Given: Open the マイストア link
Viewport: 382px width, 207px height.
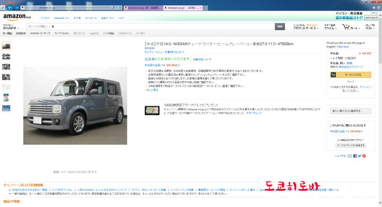Looking at the screenshot, I should pos(45,18).
